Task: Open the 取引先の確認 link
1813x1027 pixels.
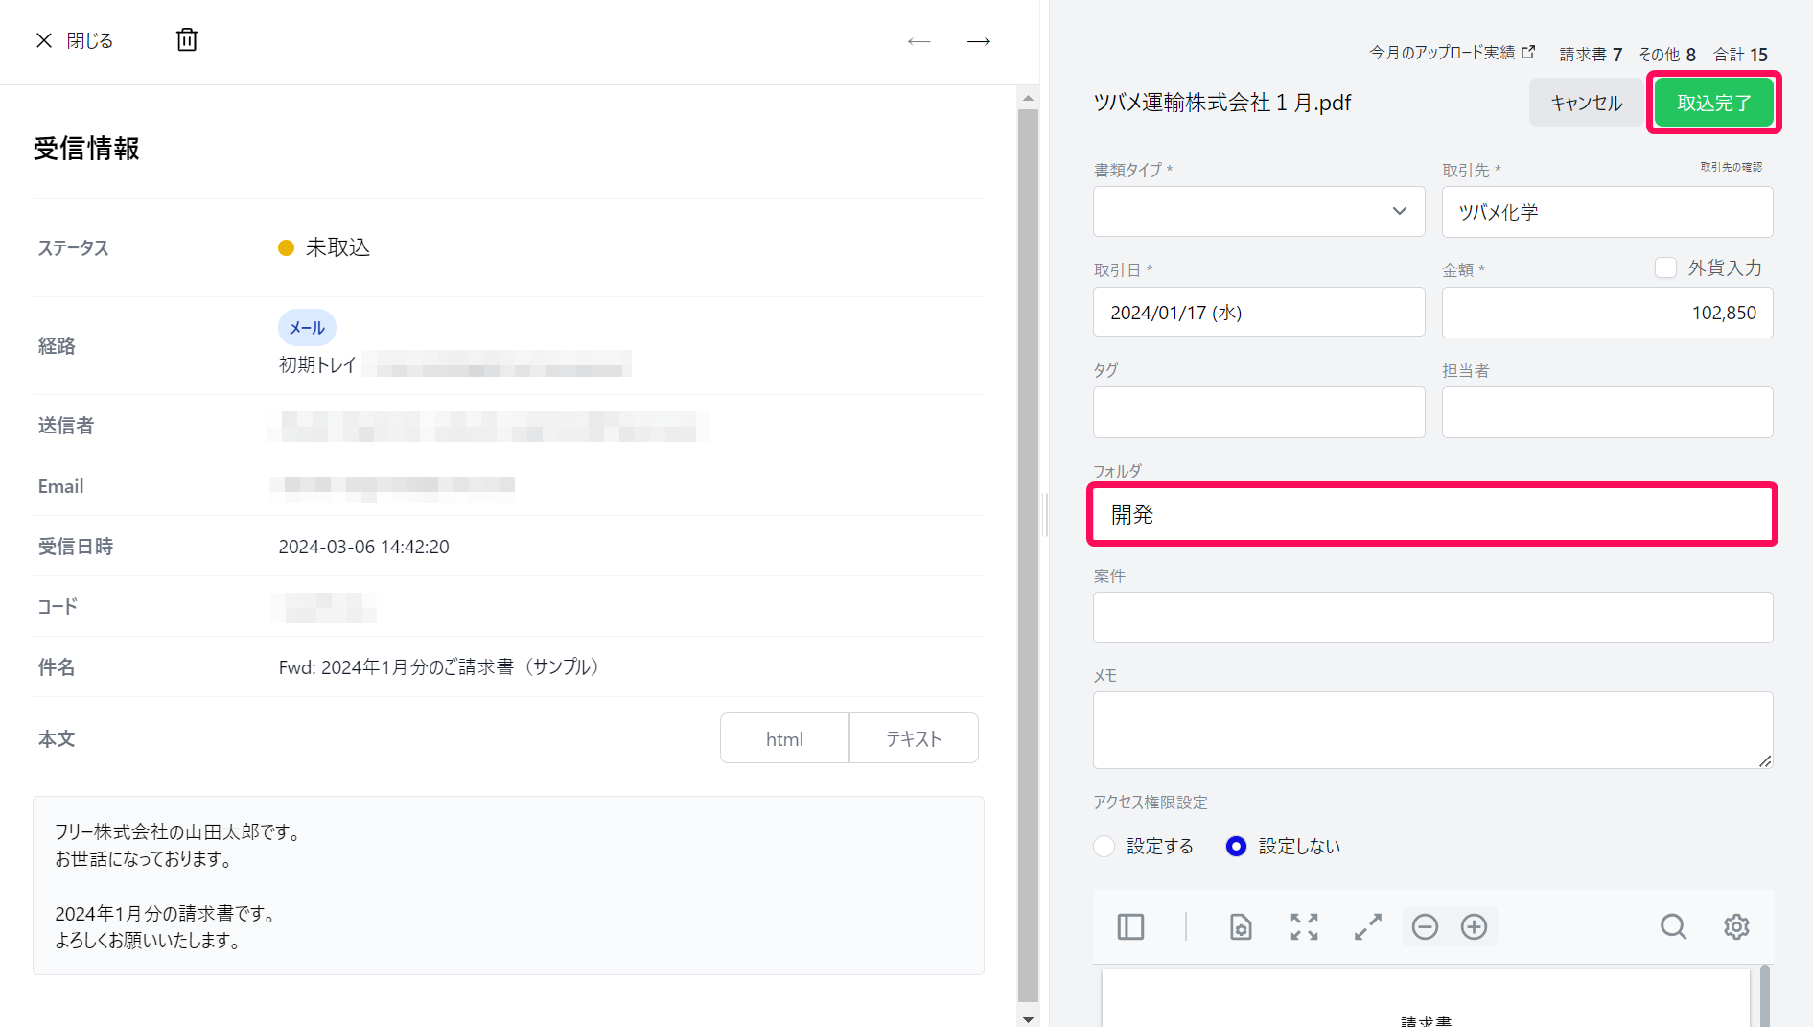Action: [x=1731, y=167]
